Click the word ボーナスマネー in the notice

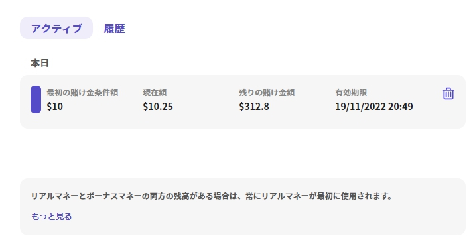coord(114,196)
